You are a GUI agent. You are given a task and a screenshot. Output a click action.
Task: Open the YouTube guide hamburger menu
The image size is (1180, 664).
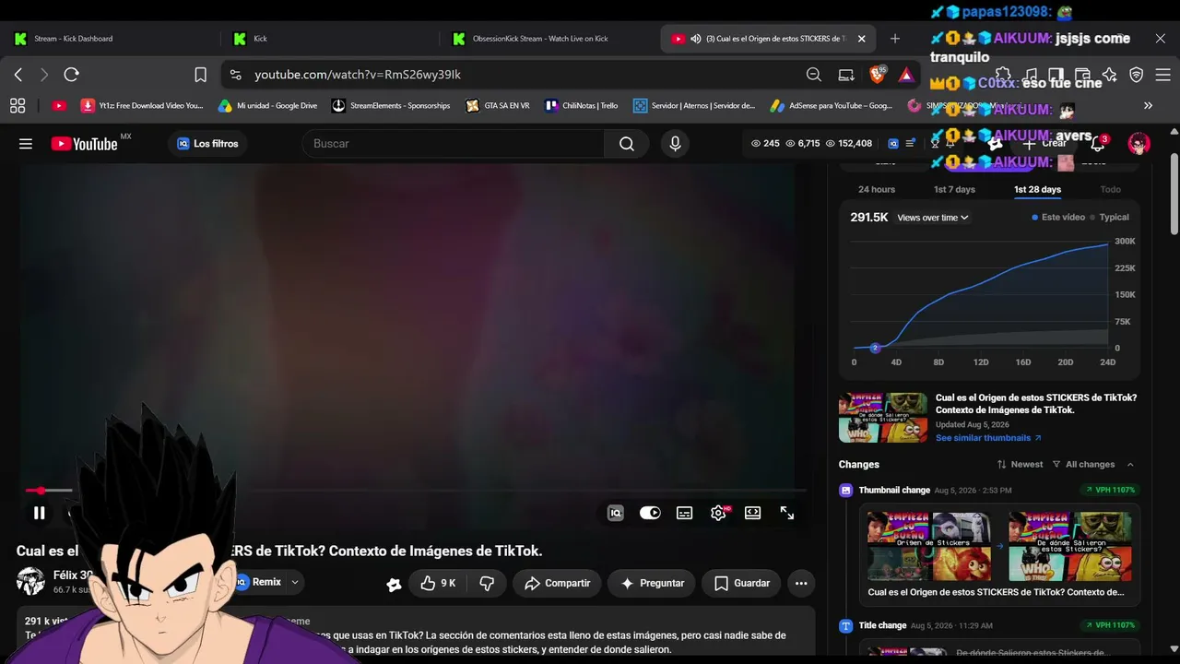tap(26, 144)
